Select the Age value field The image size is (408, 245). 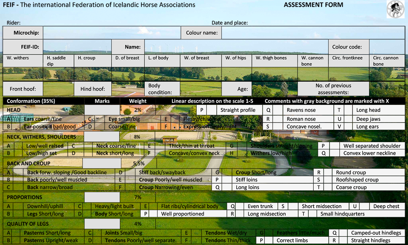pos(275,89)
